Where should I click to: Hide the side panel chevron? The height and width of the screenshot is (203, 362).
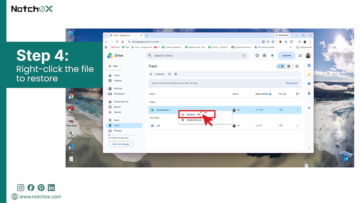309,148
